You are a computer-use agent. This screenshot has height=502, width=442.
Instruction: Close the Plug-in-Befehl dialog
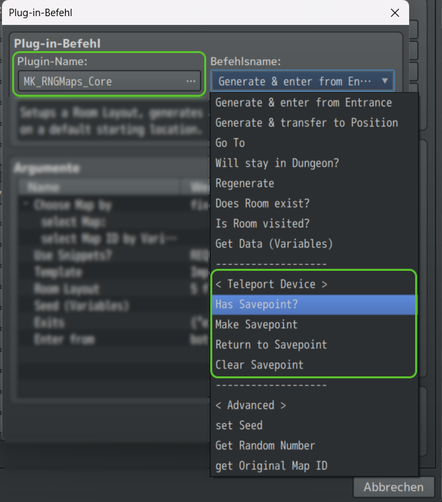[x=395, y=13]
